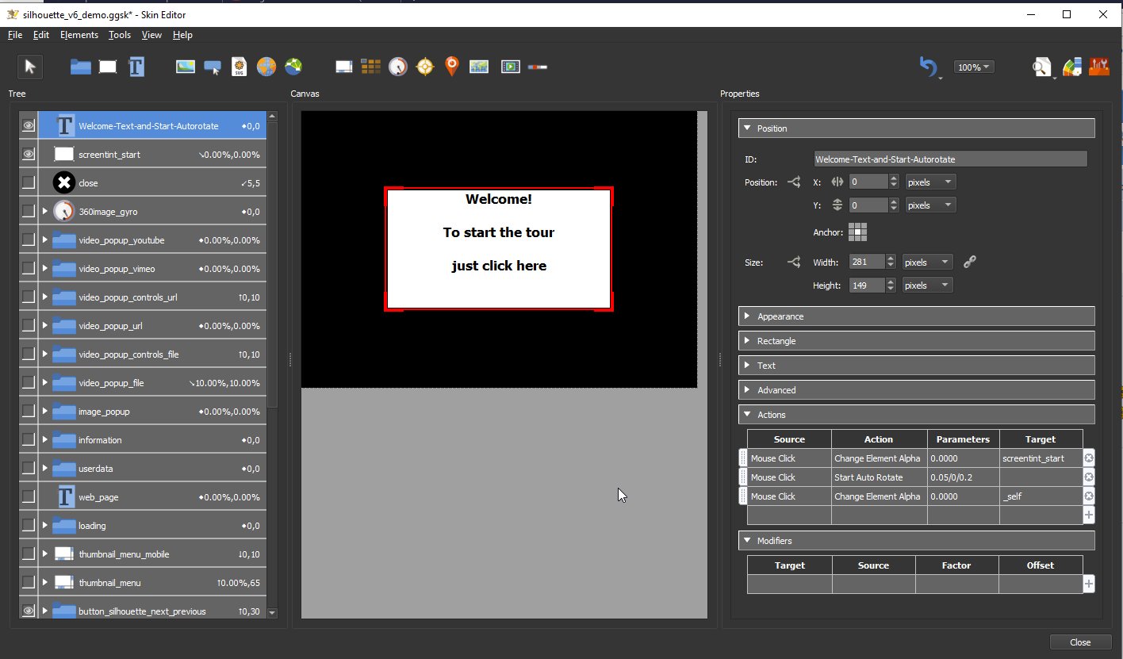Add a map pin element
Viewport: 1123px width, 659px height.
coord(451,67)
